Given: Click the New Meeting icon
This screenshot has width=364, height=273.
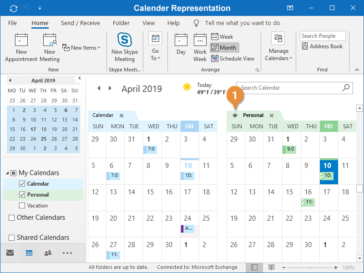Looking at the screenshot, I should [x=49, y=41].
